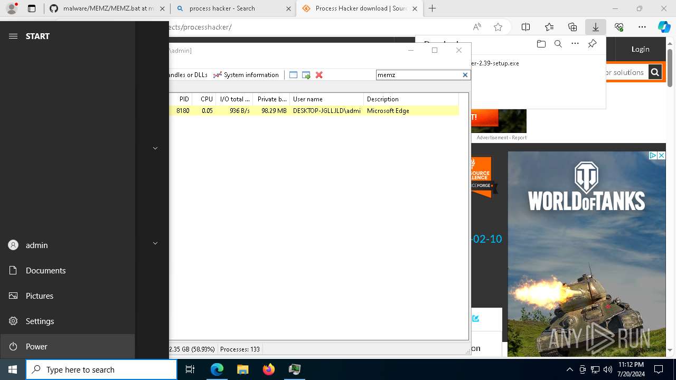The image size is (676, 380).
Task: Open Process Hacker taskbar icon
Action: (294, 369)
